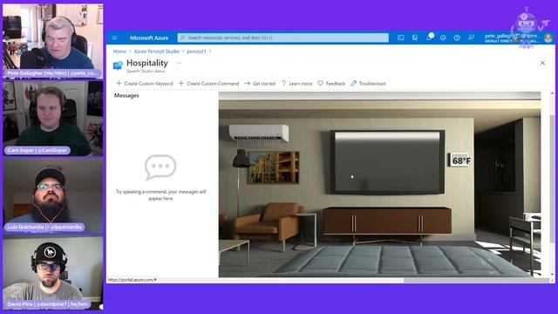
Task: Open the Azure portal settings gear
Action: pyautogui.click(x=443, y=38)
